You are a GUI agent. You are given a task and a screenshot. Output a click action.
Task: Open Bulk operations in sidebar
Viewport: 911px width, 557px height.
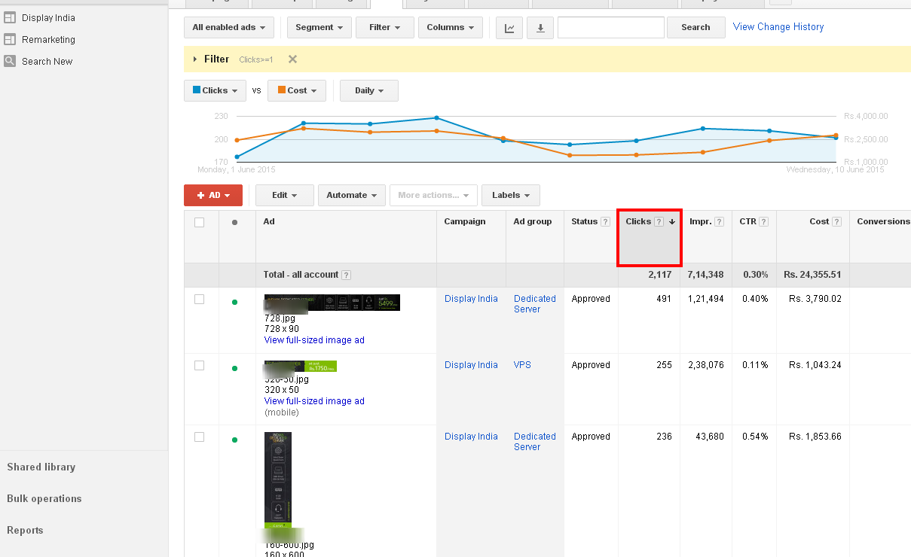[x=44, y=498]
